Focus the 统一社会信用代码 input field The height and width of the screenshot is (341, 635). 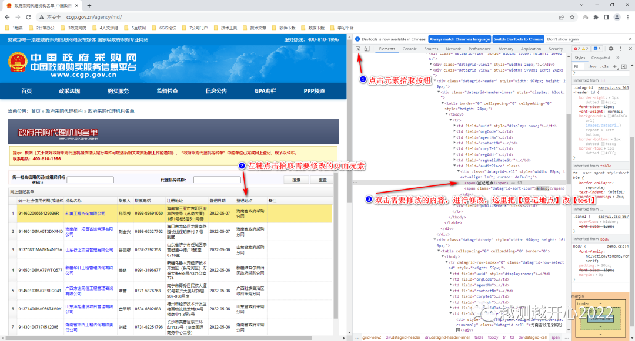coord(91,180)
